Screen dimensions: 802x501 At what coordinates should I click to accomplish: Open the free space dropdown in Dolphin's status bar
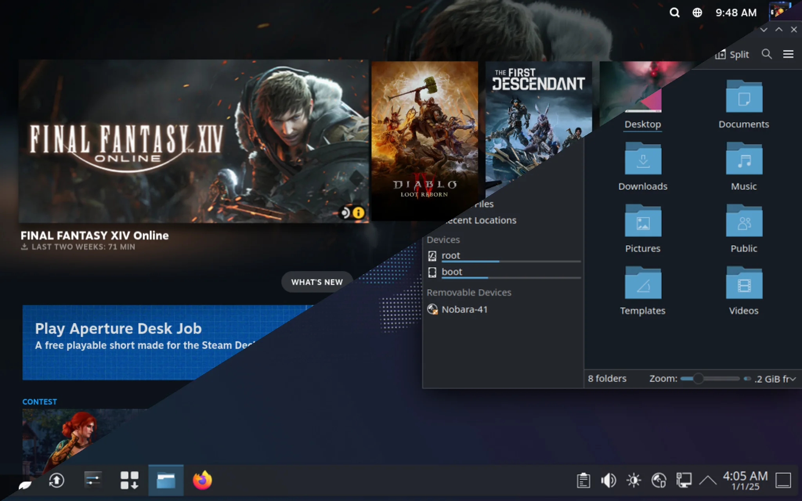click(x=793, y=379)
